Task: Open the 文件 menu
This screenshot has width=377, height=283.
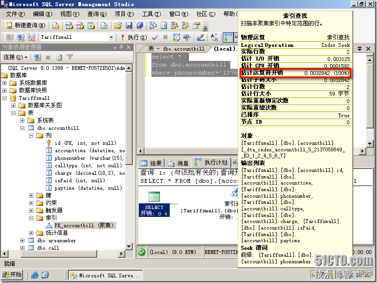Action: click(15, 14)
